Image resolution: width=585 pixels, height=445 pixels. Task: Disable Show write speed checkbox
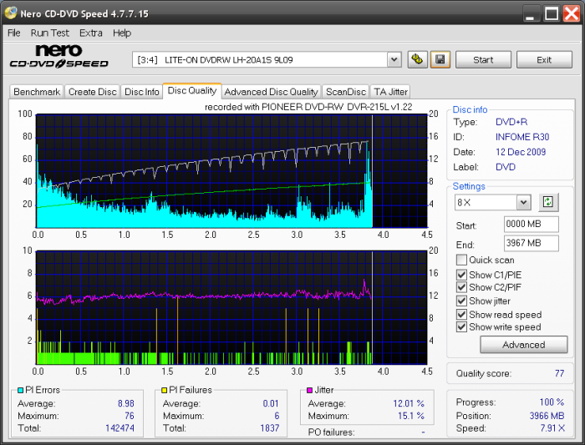click(461, 327)
